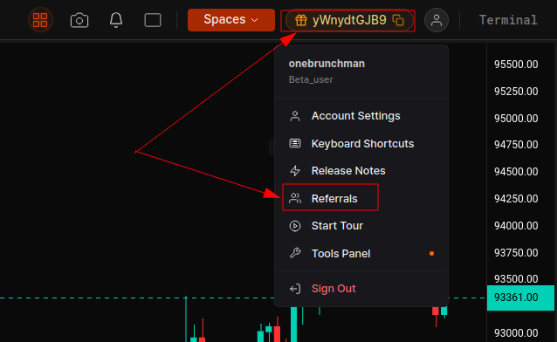Click price axis value 93750.00

point(516,252)
